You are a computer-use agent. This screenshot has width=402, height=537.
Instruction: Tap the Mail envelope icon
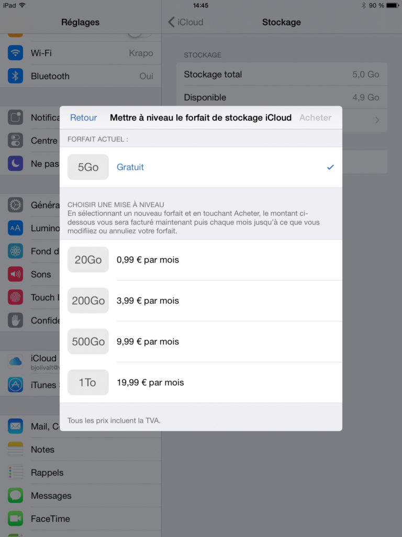[15, 426]
